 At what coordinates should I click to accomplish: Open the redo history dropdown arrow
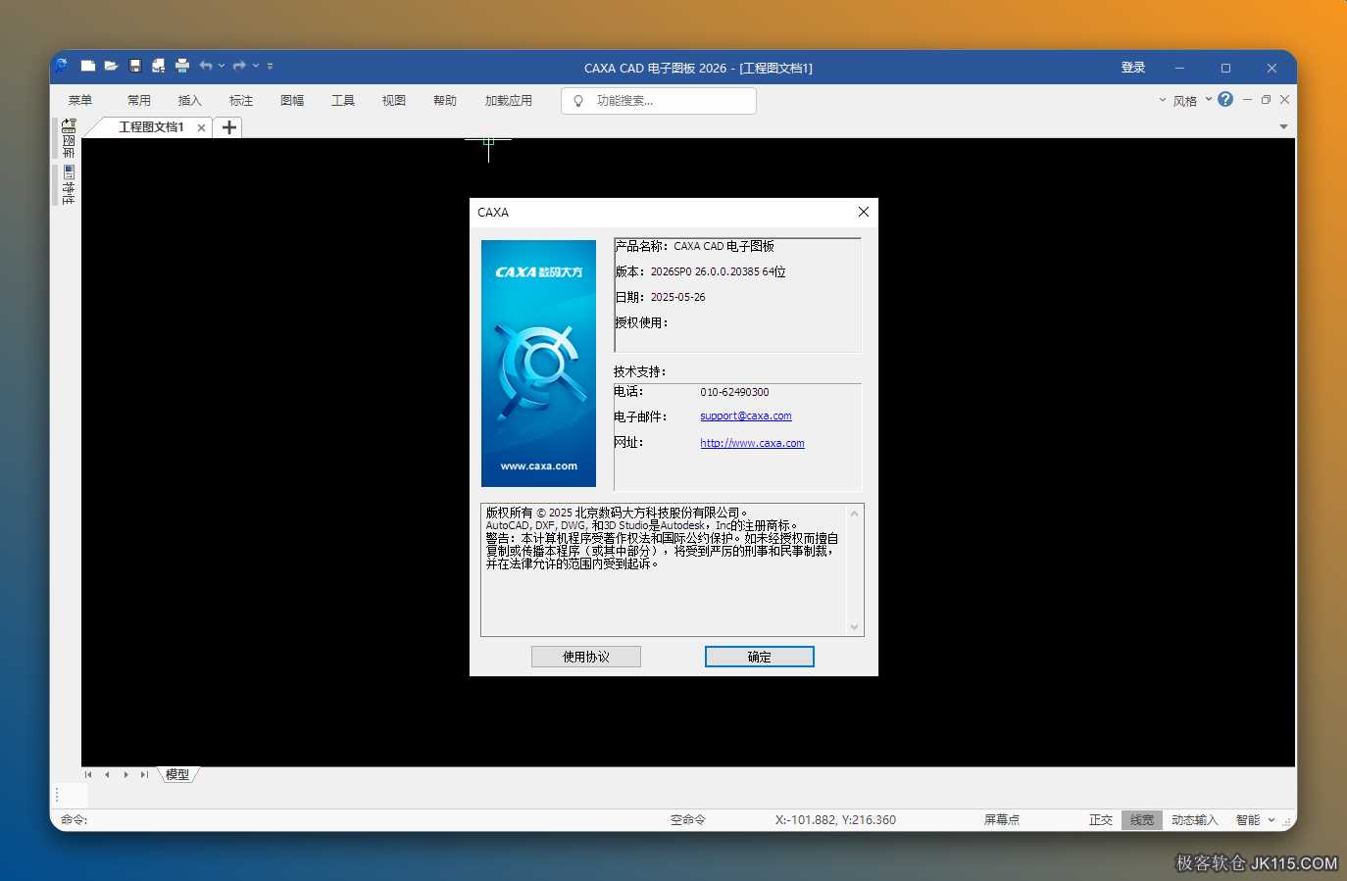(256, 66)
